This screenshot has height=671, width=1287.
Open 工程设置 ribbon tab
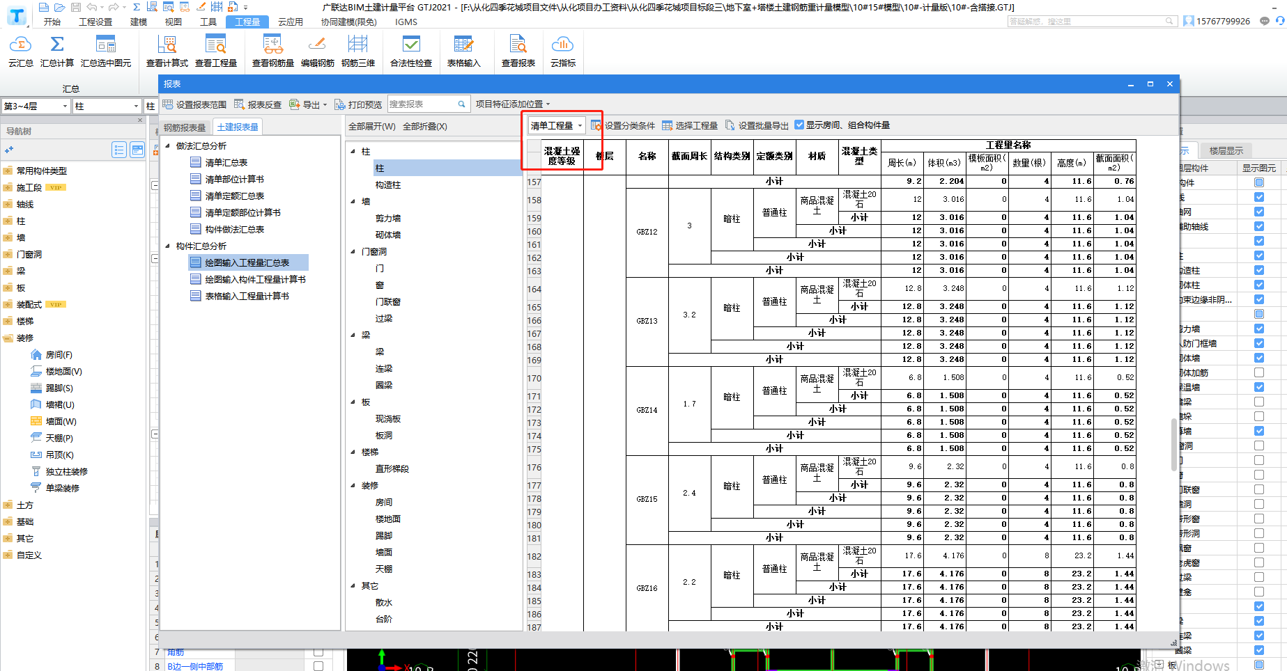click(95, 22)
